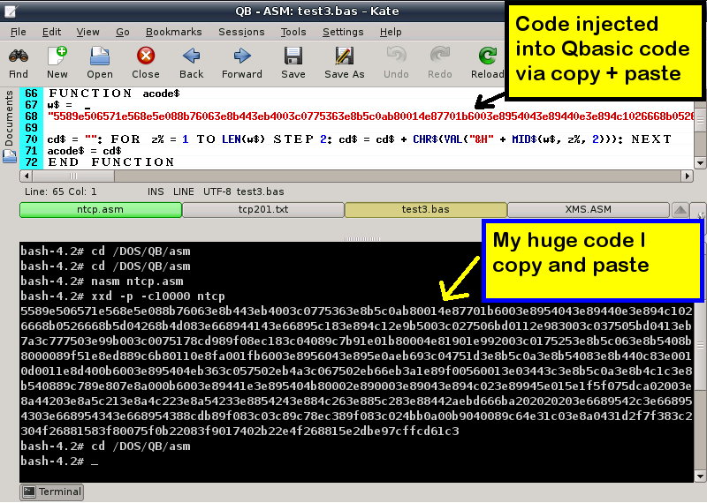The width and height of the screenshot is (707, 503).
Task: Click the LINE selection mode label
Action: tap(184, 191)
